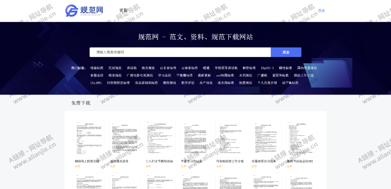Open 钢结构工程的合同 document thumbnail
This screenshot has height=189, width=391.
pos(89,139)
